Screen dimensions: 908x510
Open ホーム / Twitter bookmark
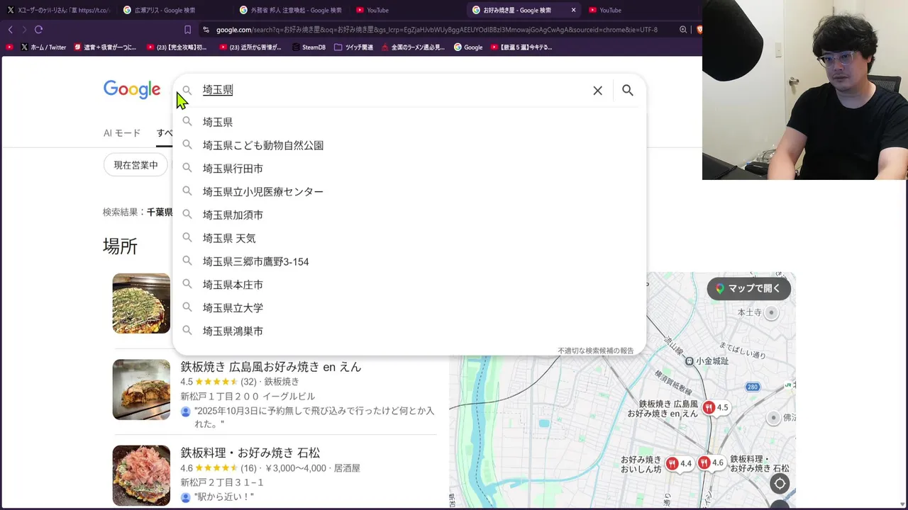click(x=43, y=47)
